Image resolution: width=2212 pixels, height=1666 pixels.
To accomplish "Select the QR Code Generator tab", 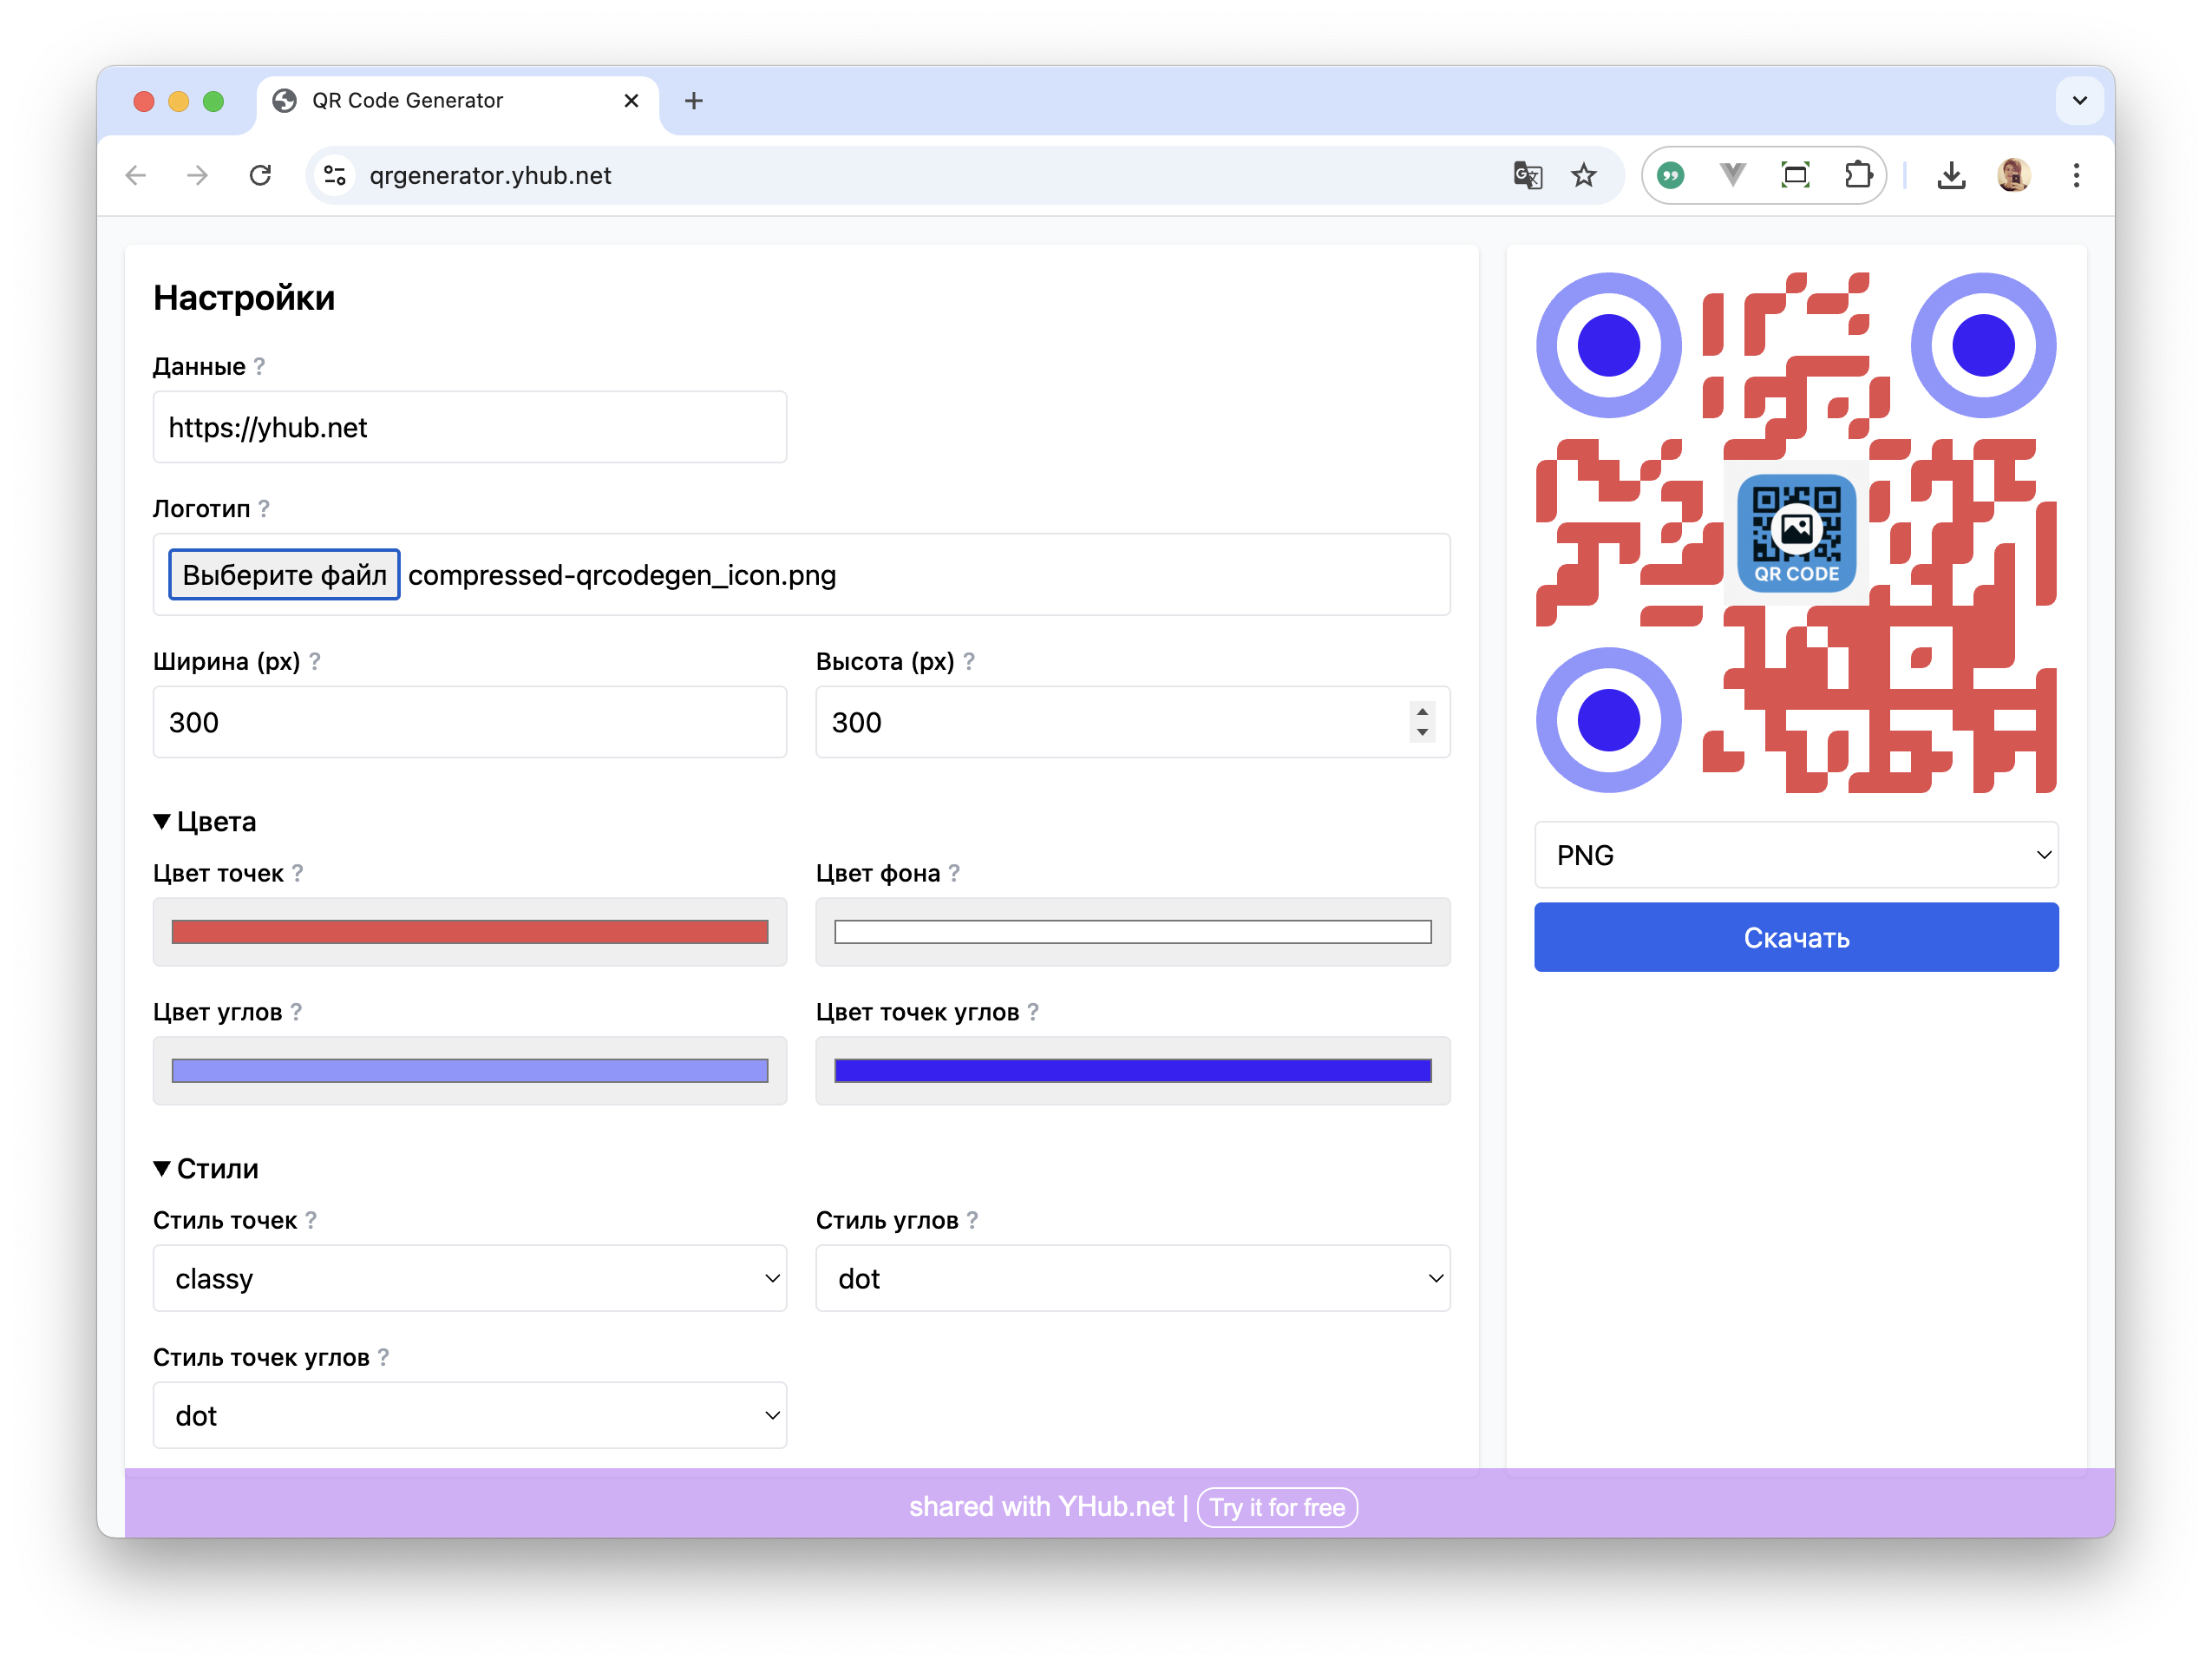I will pyautogui.click(x=457, y=101).
